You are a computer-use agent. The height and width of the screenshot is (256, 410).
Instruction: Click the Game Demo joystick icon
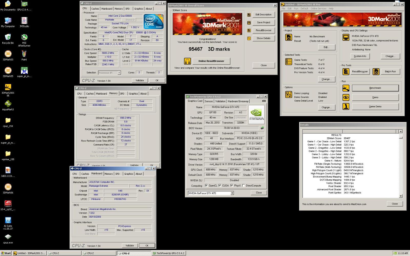tap(346, 106)
